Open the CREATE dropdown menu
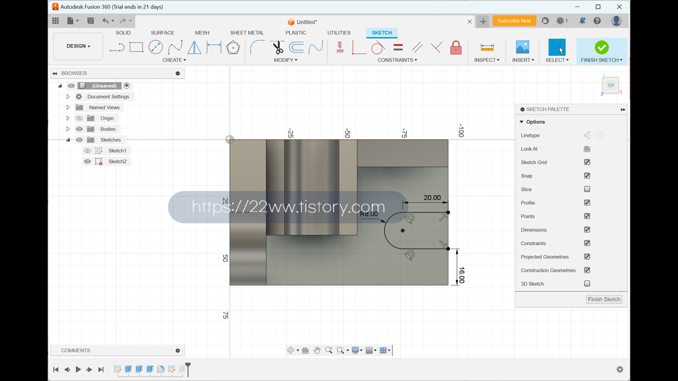678x381 pixels. point(174,60)
